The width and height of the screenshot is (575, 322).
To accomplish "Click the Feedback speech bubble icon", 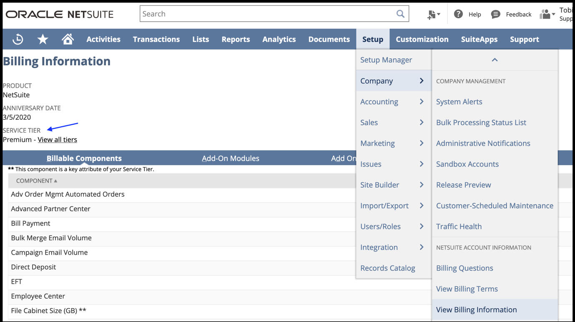I will [x=495, y=14].
